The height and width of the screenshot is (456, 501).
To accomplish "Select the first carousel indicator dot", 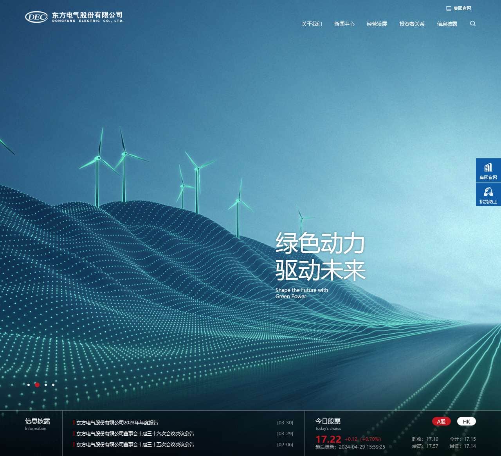I will click(29, 384).
